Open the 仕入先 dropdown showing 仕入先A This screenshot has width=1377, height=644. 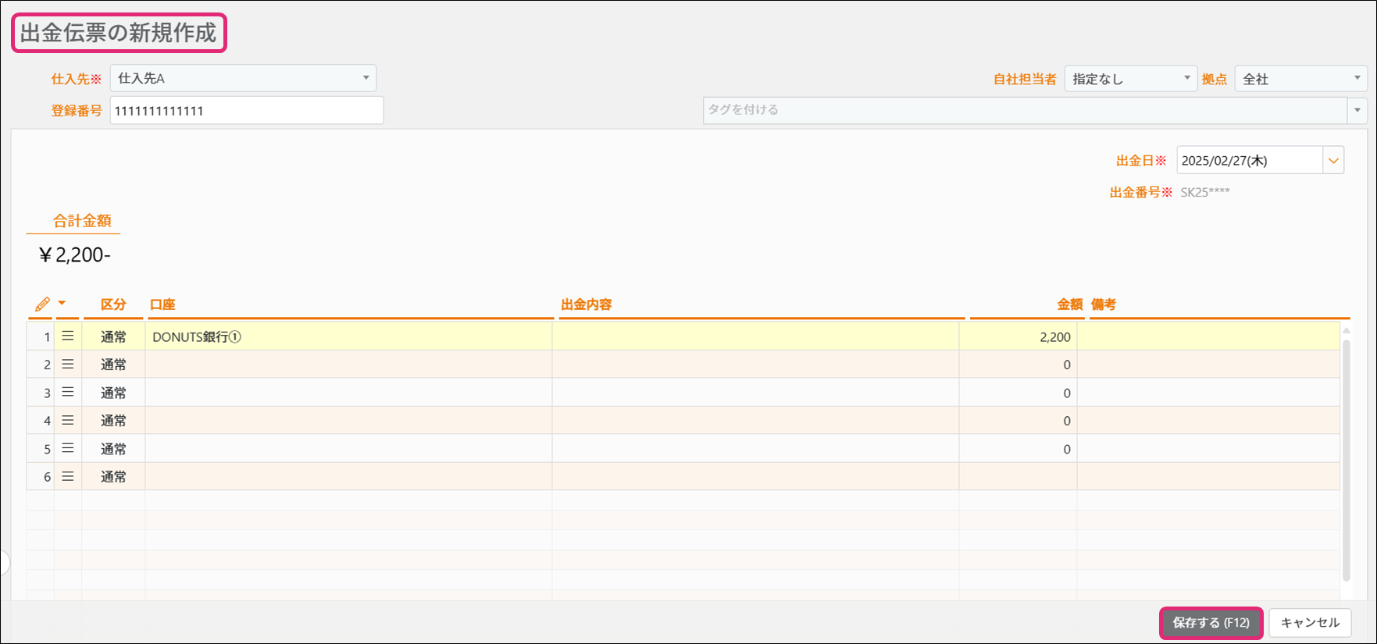[243, 78]
